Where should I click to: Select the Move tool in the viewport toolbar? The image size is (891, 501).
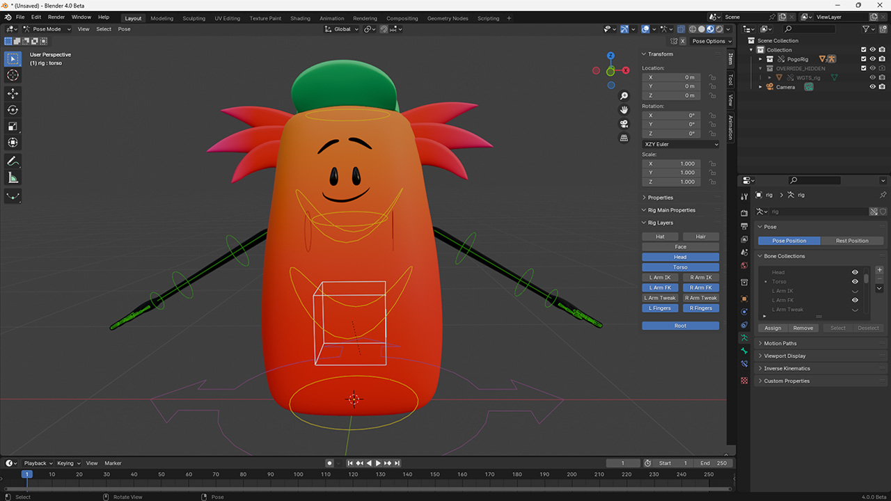(x=13, y=93)
